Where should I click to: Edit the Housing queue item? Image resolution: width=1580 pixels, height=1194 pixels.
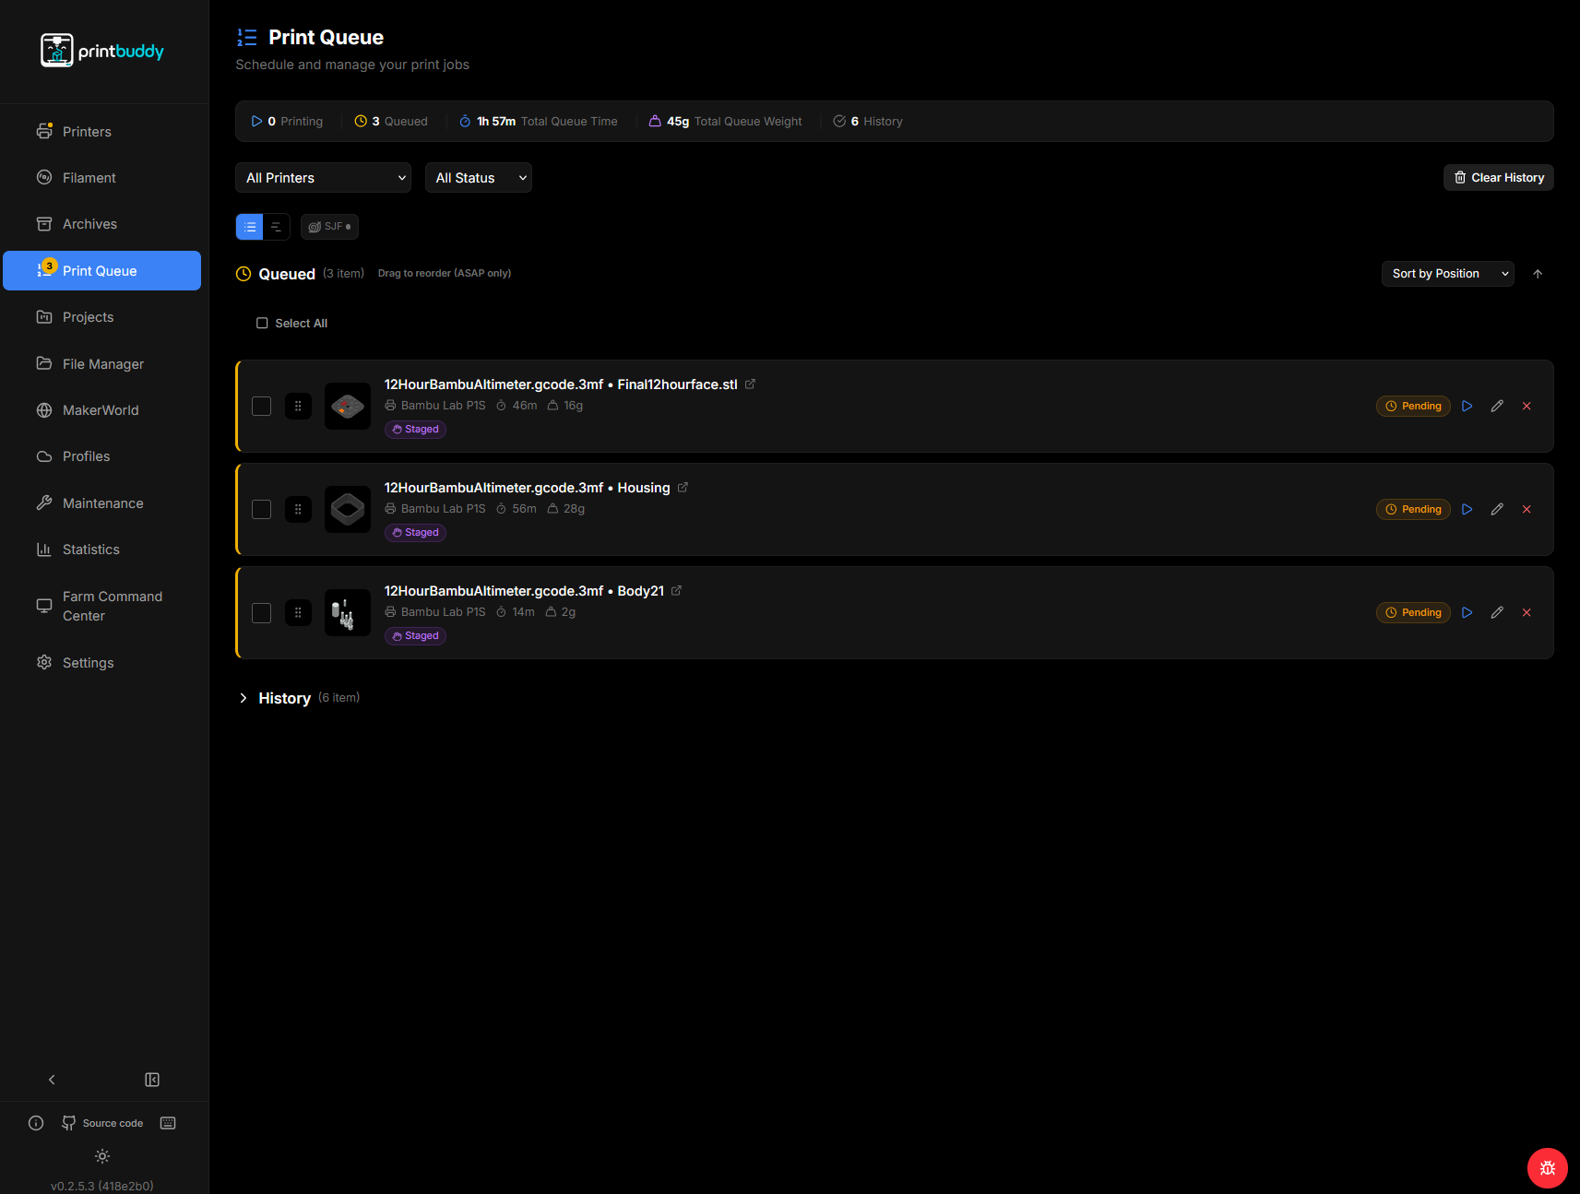[x=1497, y=509]
